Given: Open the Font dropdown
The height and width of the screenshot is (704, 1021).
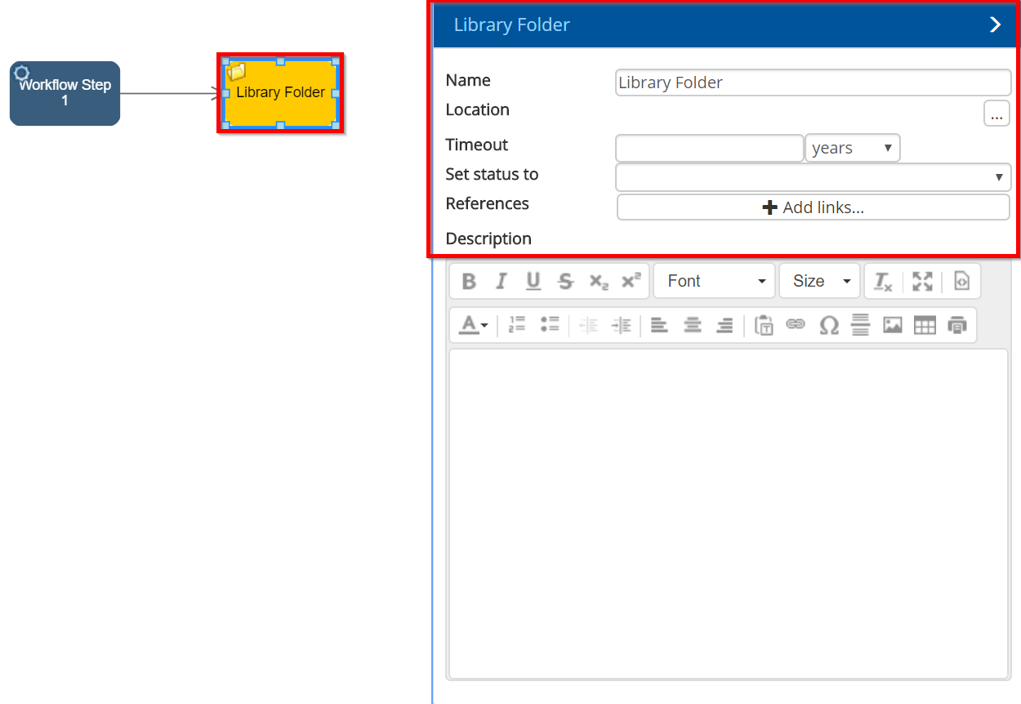Looking at the screenshot, I should pos(716,281).
